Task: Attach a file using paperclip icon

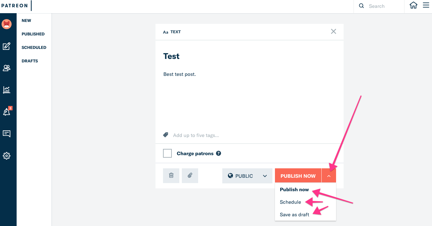Action: (x=190, y=176)
